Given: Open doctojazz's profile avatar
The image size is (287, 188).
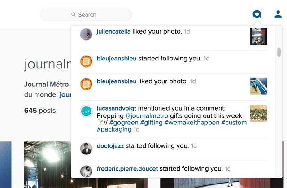Looking at the screenshot, I should tap(86, 149).
